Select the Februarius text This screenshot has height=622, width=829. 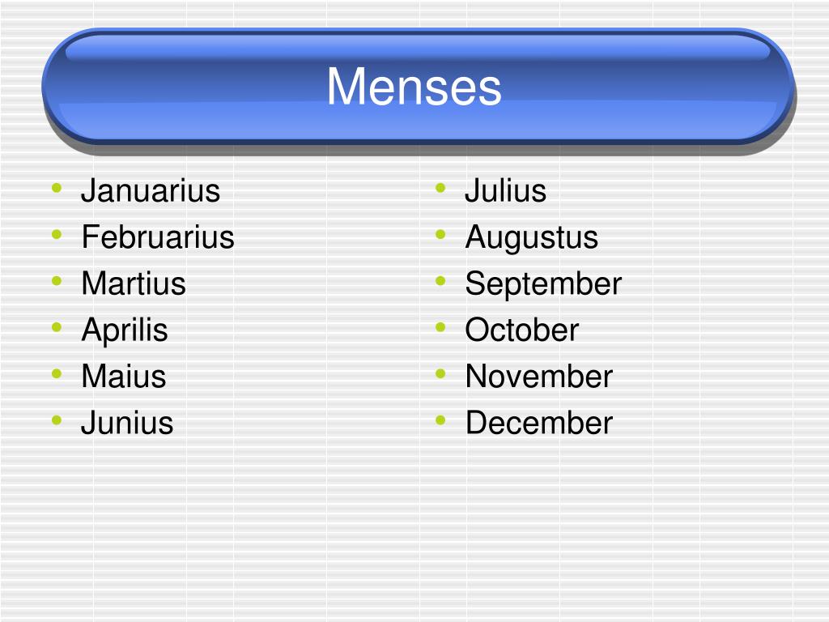click(x=158, y=236)
